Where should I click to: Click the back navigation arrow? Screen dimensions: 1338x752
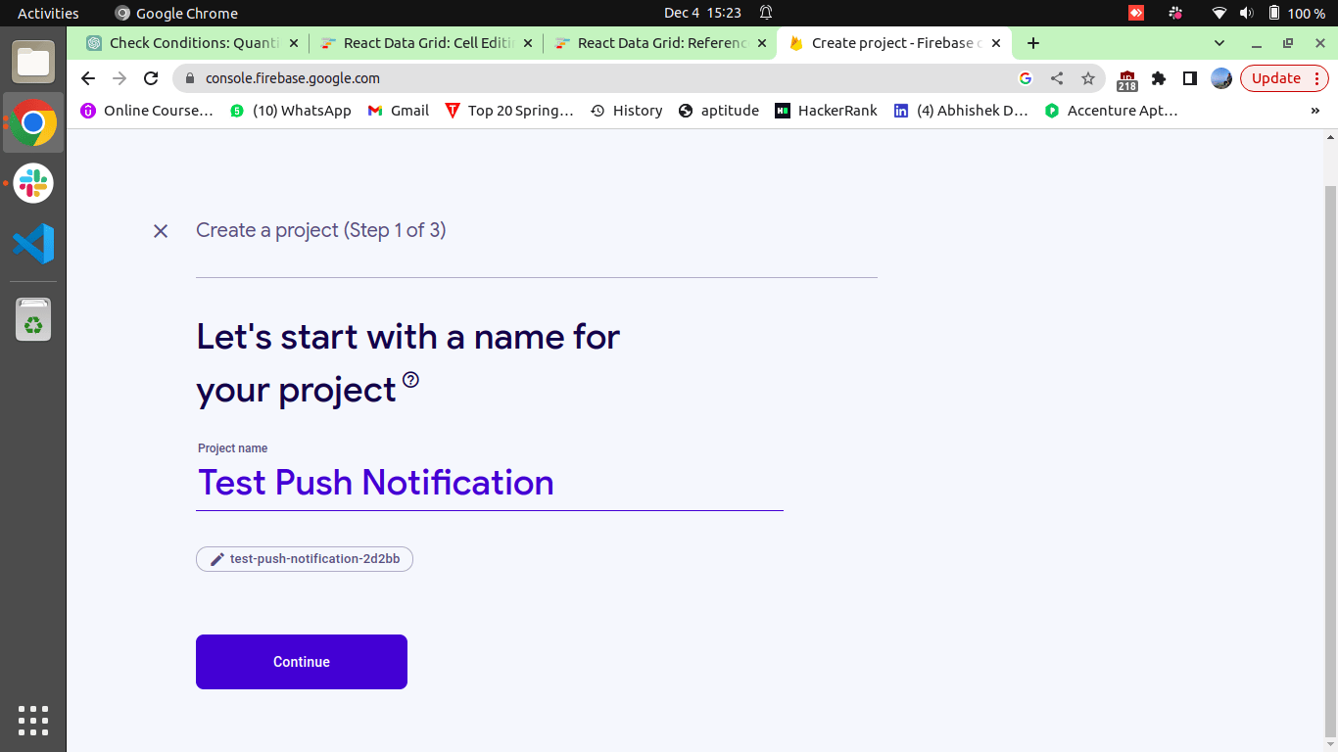click(x=87, y=78)
